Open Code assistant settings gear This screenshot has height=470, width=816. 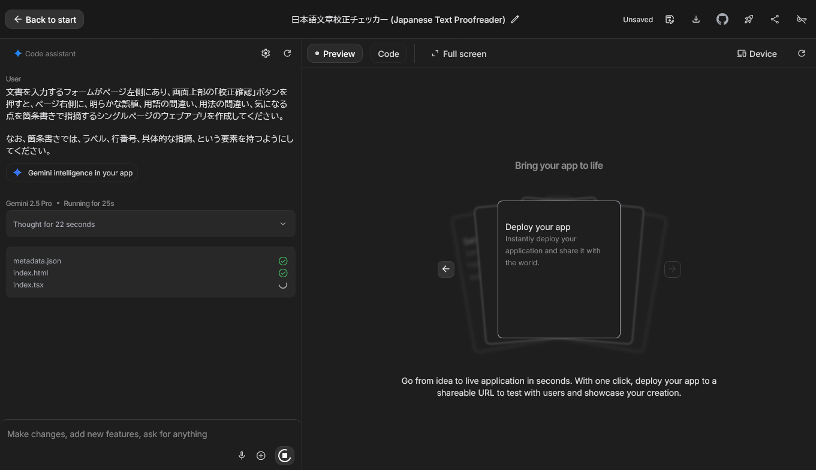[x=266, y=53]
